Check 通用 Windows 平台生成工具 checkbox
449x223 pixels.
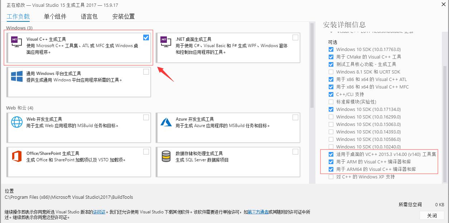(x=146, y=72)
